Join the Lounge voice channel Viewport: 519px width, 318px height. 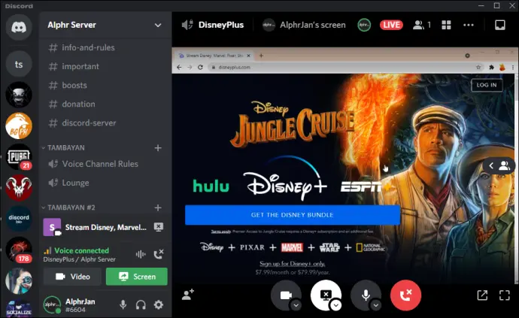[x=75, y=183]
